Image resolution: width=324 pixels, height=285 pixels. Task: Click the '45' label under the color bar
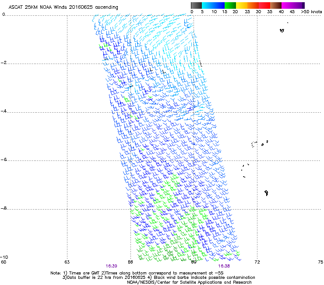point(292,12)
